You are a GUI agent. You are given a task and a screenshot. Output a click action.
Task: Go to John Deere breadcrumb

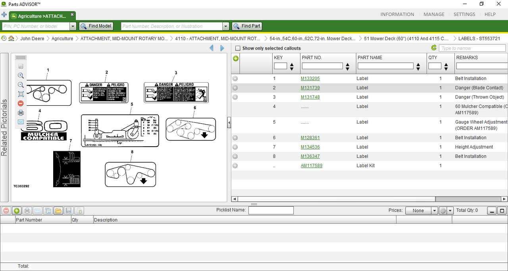click(x=33, y=39)
